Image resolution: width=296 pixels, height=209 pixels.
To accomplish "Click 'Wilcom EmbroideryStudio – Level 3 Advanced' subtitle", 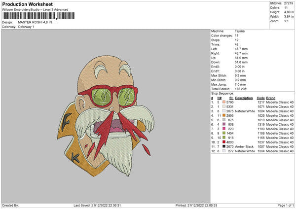I will tap(35, 10).
